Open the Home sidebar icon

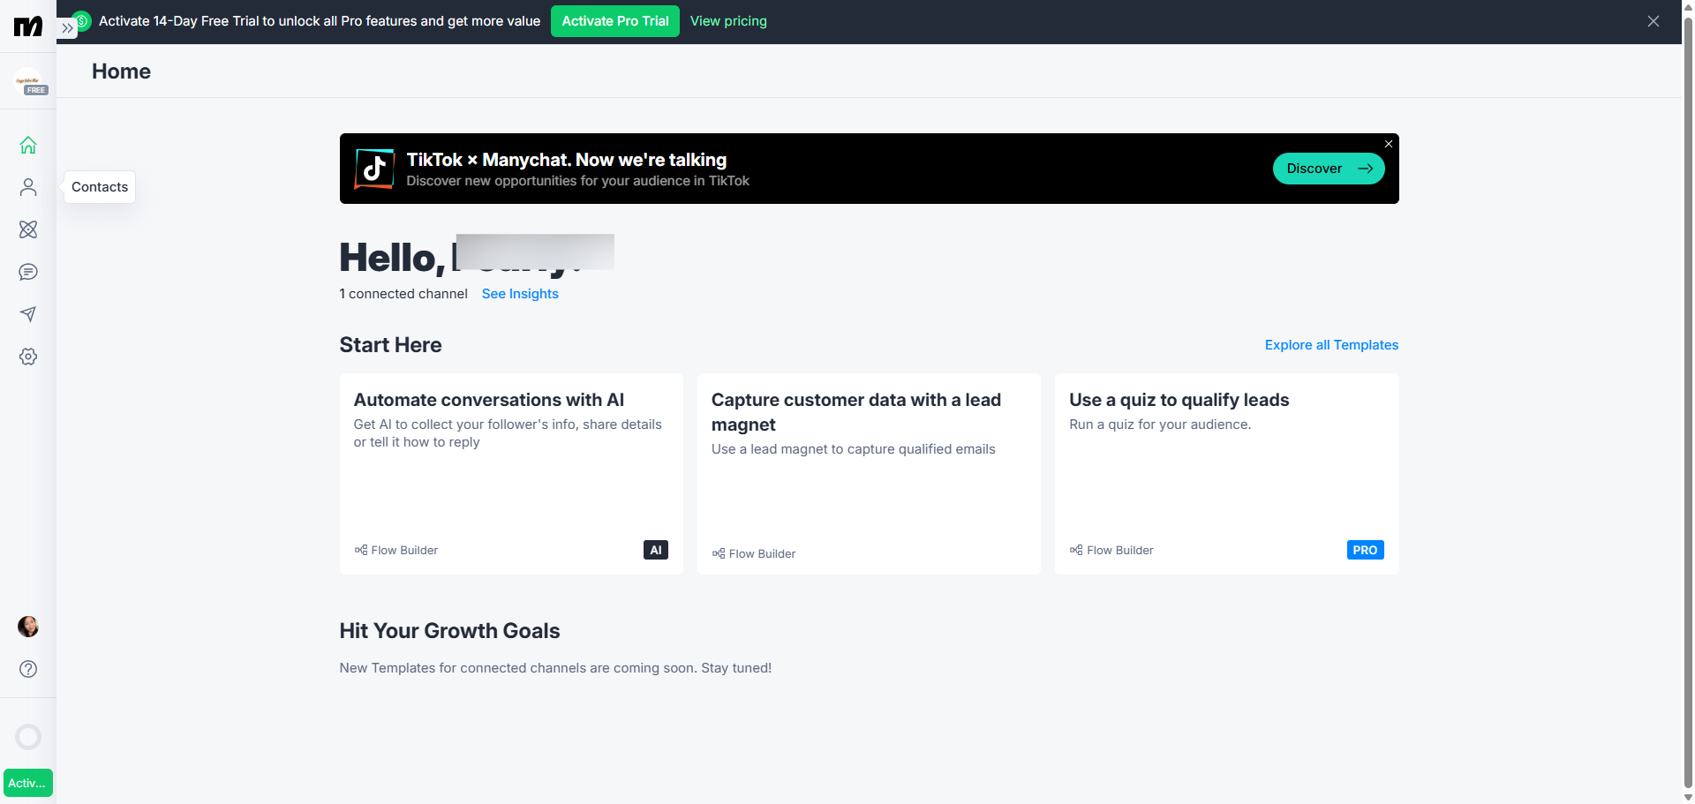28,145
